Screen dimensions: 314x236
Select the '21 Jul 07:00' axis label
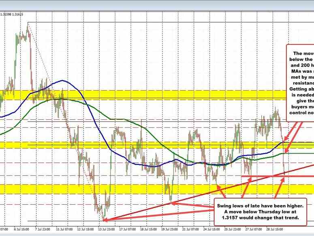pyautogui.click(x=190, y=229)
